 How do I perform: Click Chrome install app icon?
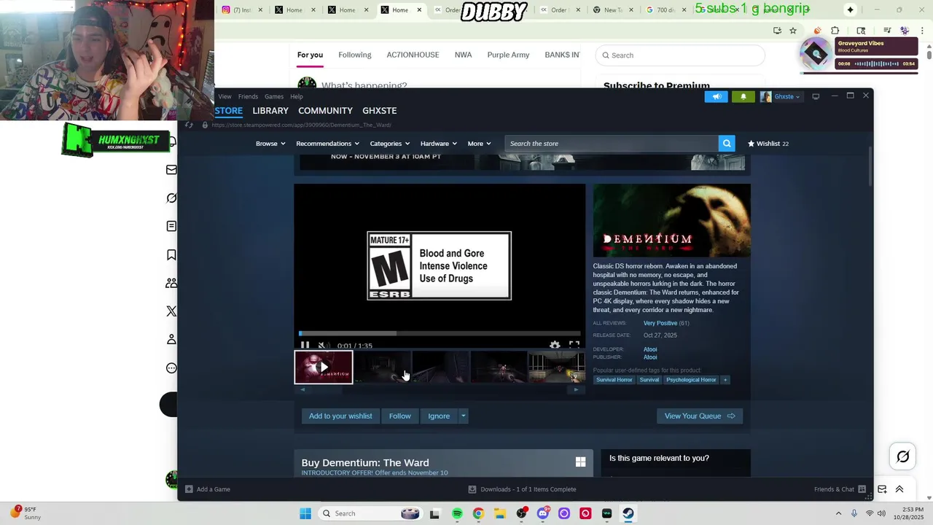click(x=777, y=31)
